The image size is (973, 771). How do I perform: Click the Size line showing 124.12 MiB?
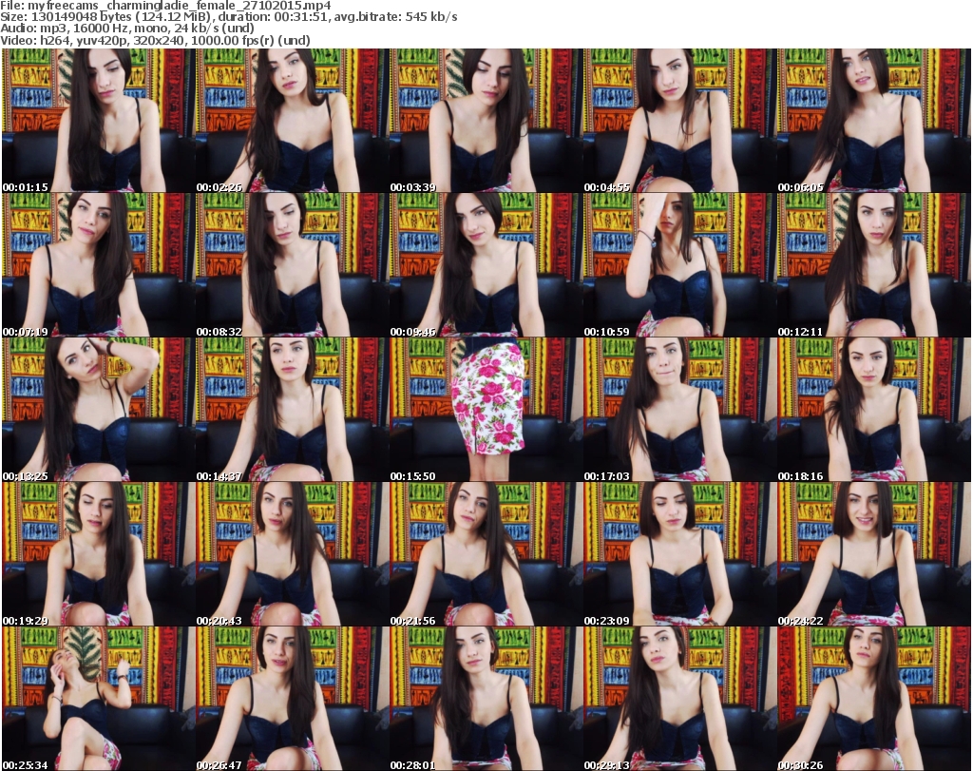[229, 17]
